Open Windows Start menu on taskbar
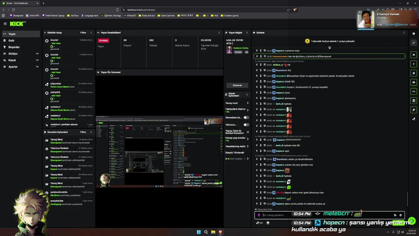This screenshot has height=236, width=419. coord(199,232)
